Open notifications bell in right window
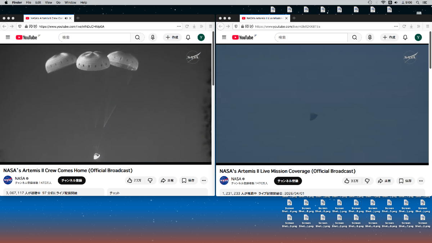Screen dimensions: 432x243 tap(405, 37)
